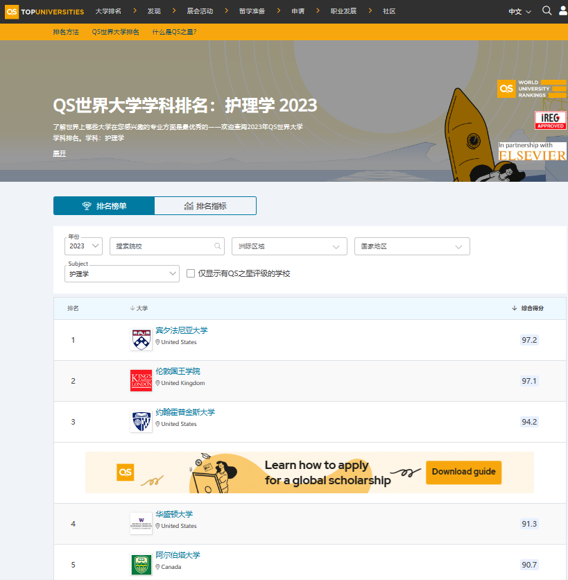Viewport: 568px width, 580px height.
Task: Open the Subject 护理学 dropdown
Action: pyautogui.click(x=122, y=274)
